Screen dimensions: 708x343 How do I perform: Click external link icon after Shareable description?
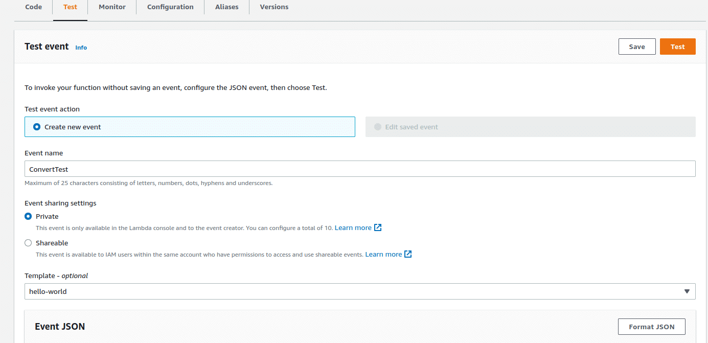(x=408, y=254)
